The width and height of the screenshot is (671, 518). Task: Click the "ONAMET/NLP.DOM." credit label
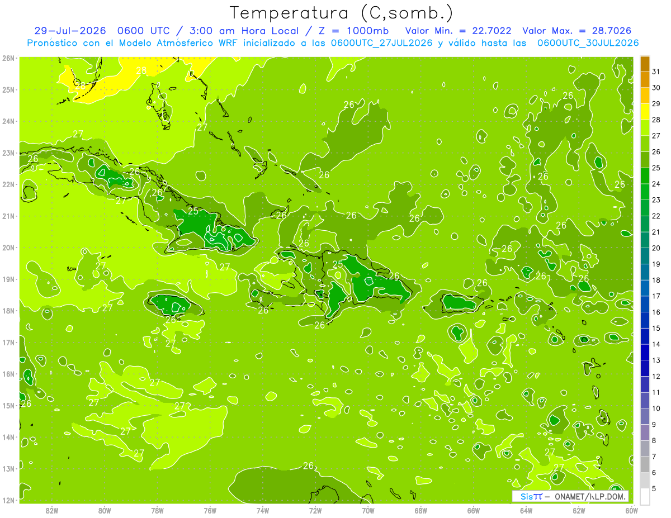[x=589, y=496]
